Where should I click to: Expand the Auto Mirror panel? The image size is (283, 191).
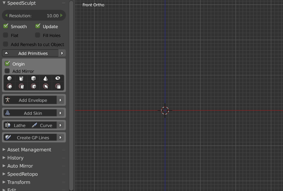[4, 166]
